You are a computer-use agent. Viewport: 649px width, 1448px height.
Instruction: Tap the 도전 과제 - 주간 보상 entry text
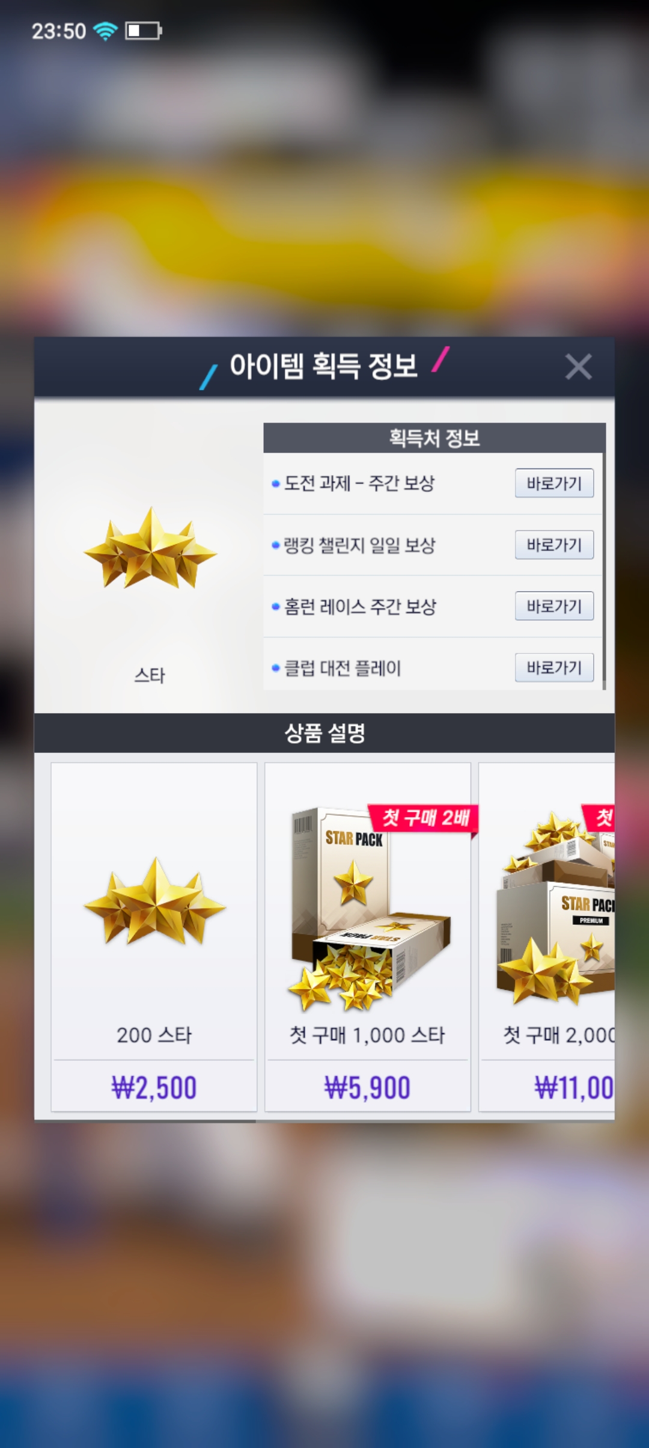point(359,483)
